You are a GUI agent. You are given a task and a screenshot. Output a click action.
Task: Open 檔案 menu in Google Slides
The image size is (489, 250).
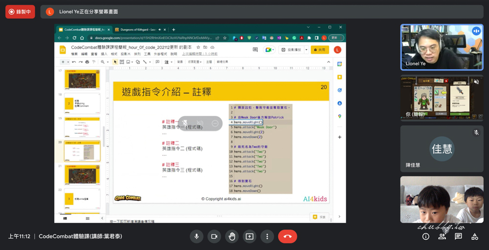click(74, 54)
